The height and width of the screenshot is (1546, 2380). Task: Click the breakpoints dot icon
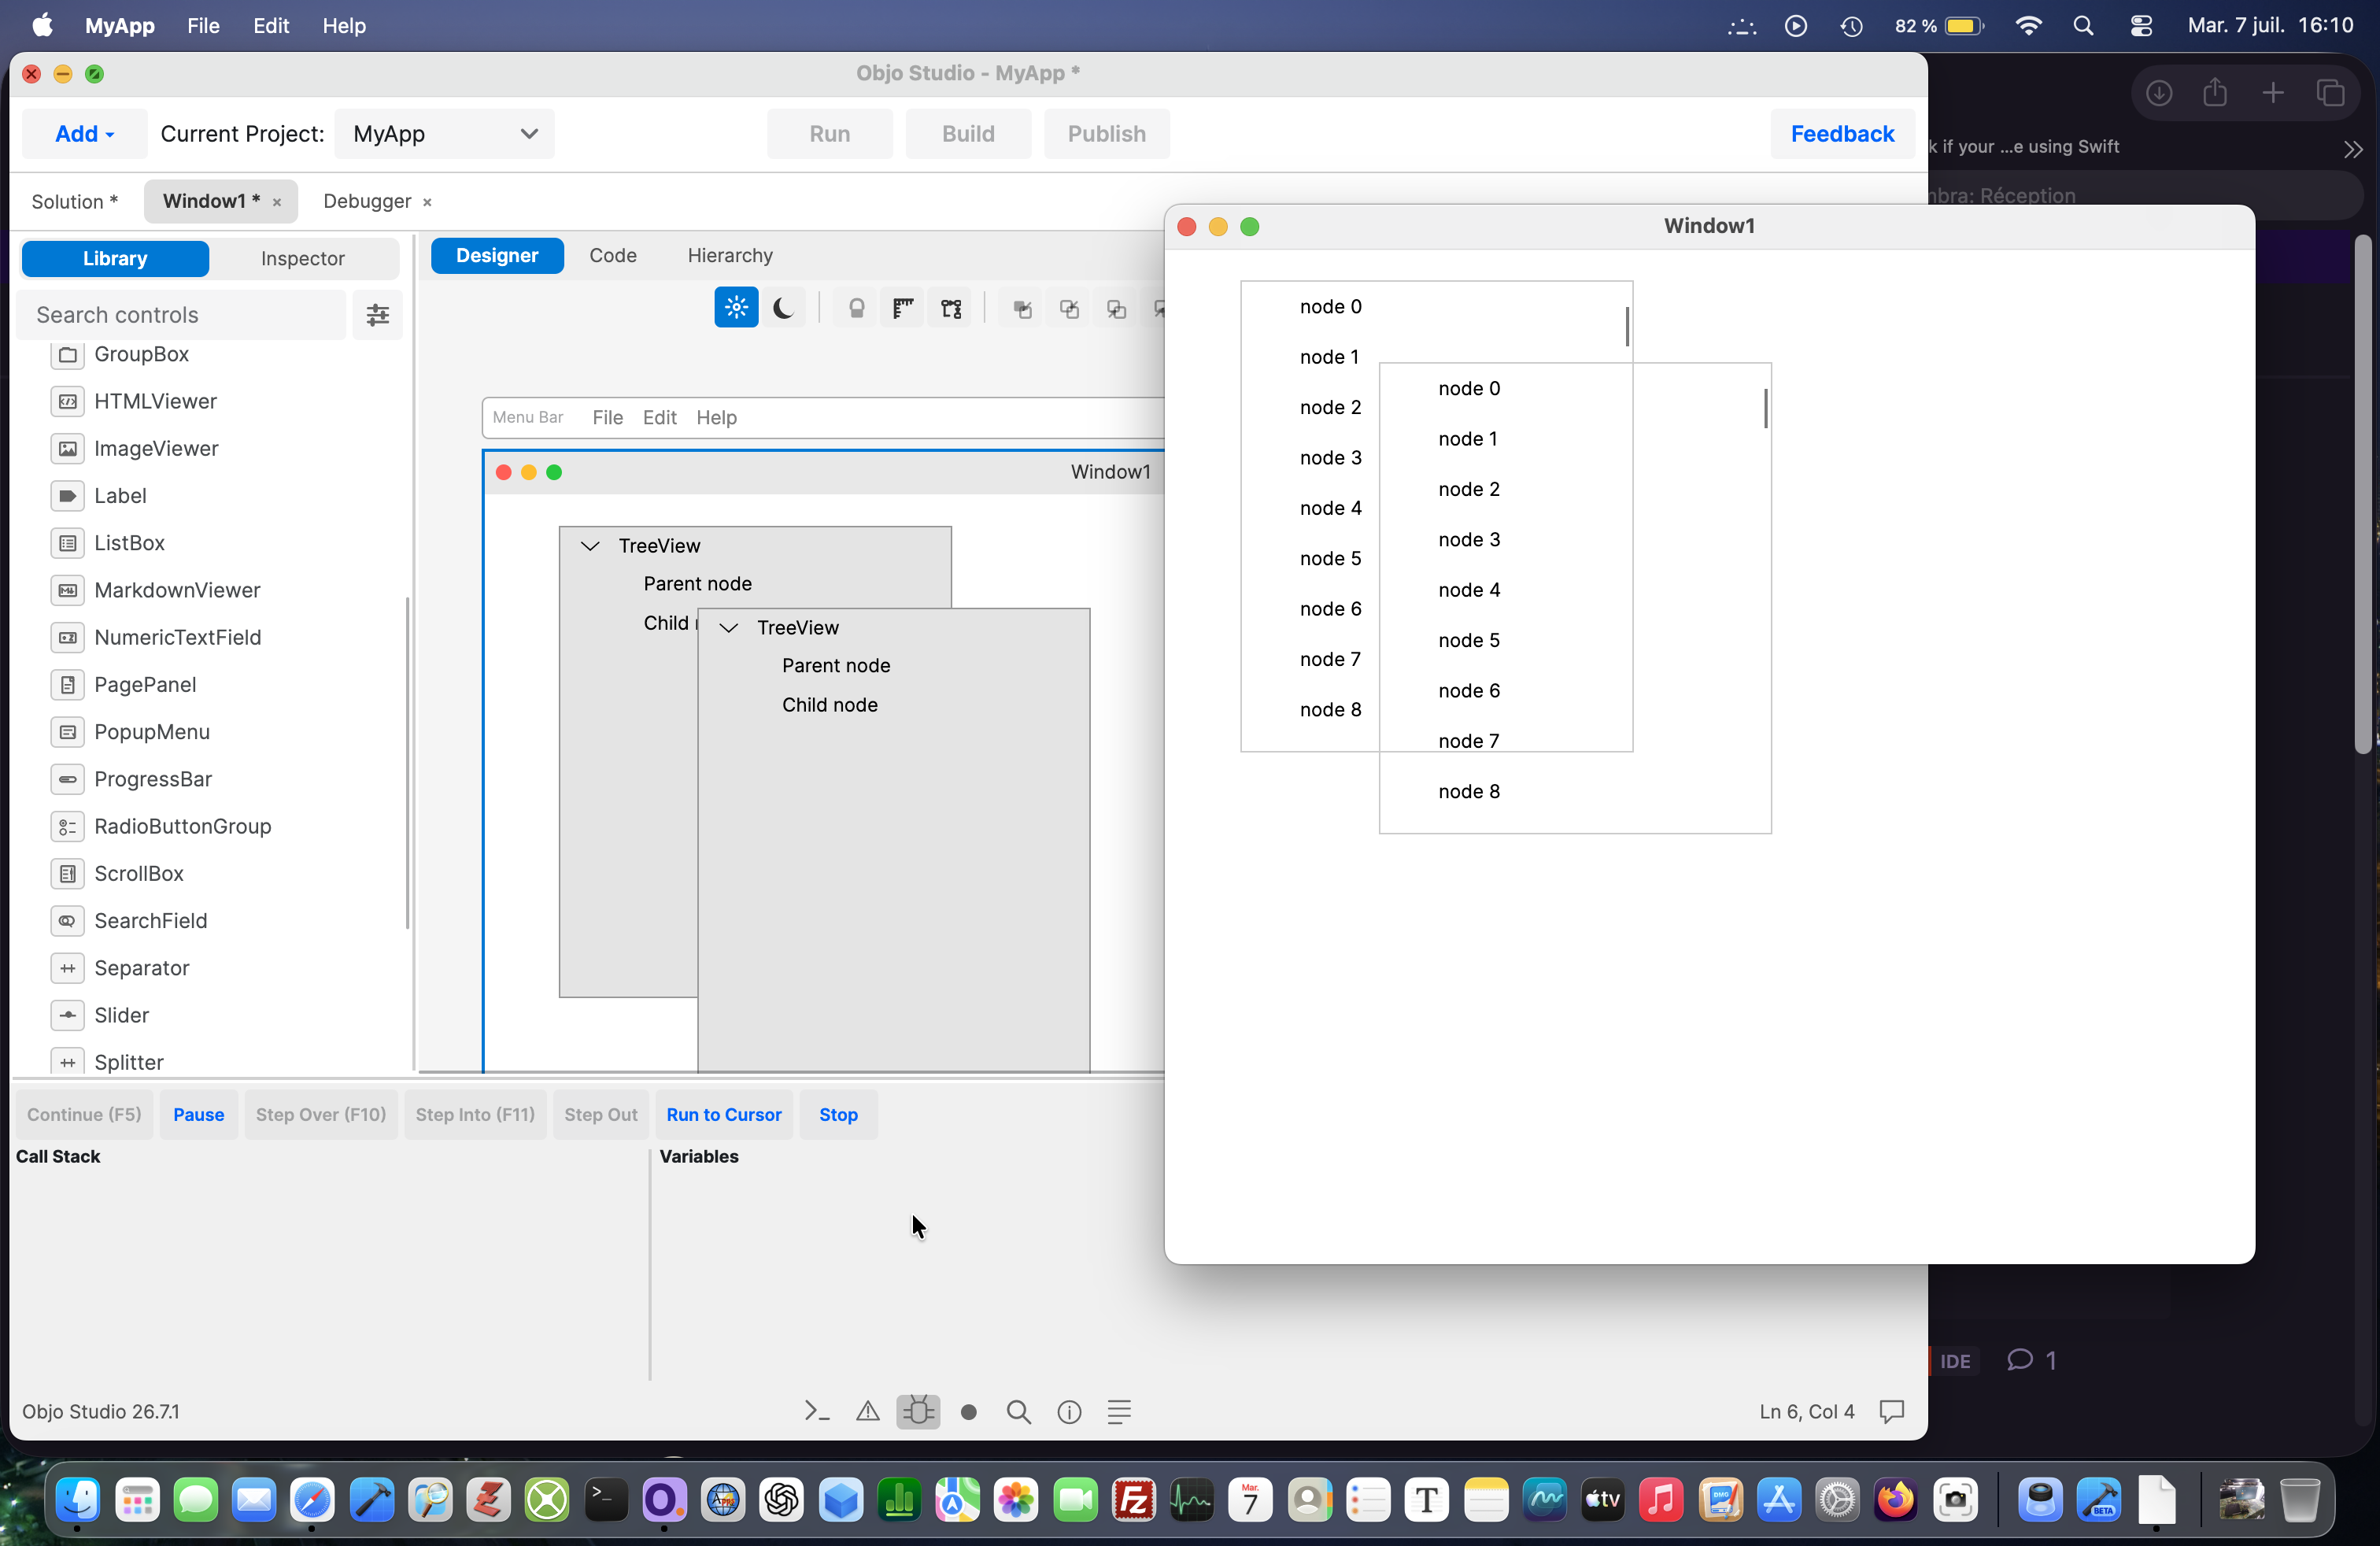tap(968, 1411)
